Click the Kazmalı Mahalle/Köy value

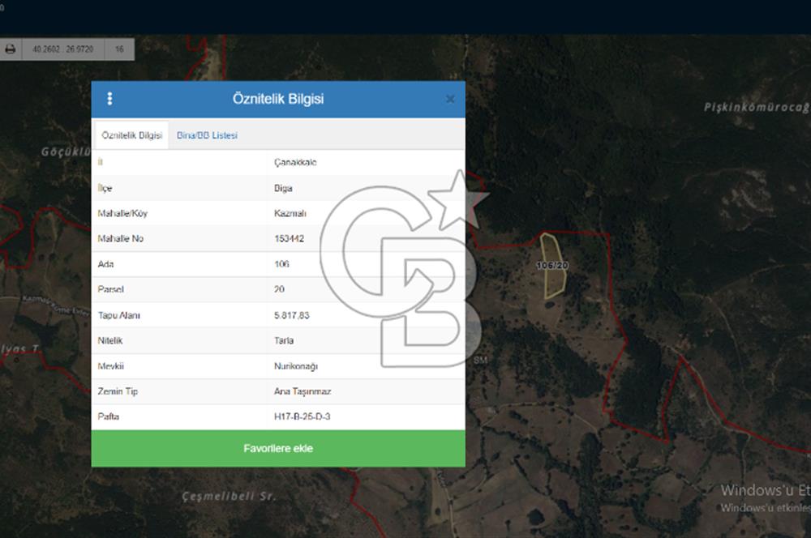click(290, 213)
